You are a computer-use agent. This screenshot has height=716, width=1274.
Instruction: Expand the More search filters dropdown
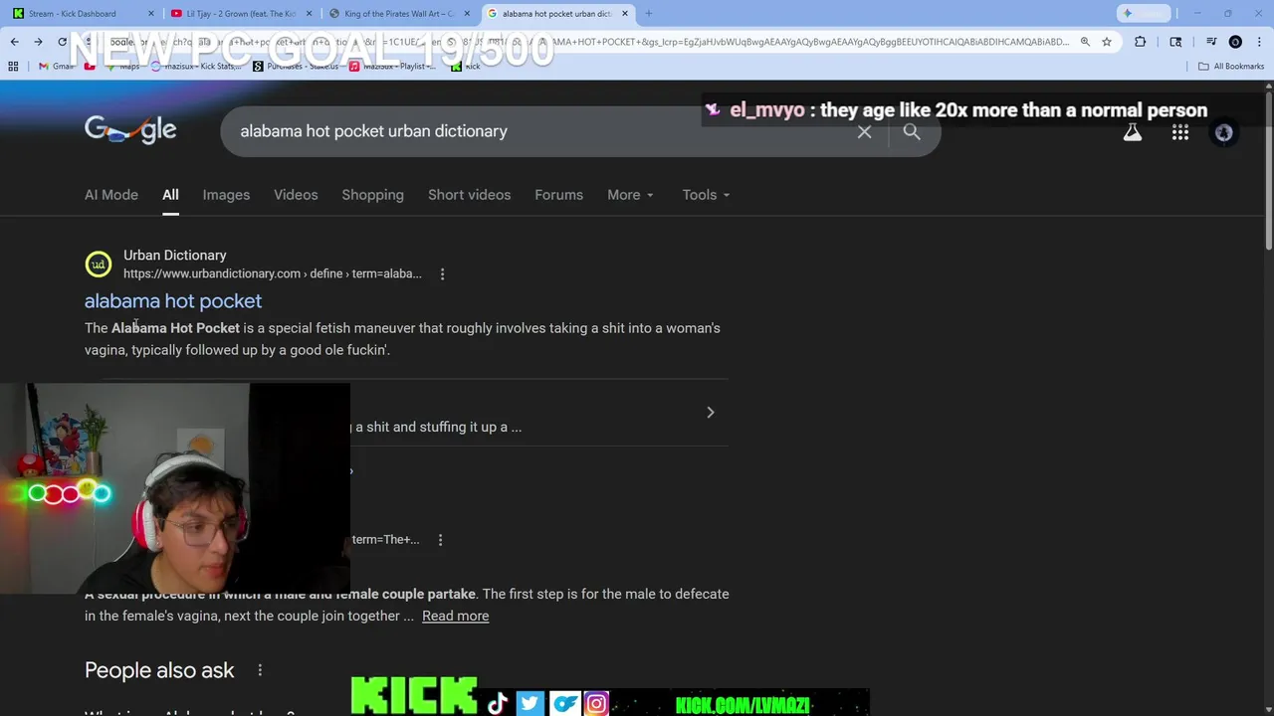(x=630, y=195)
